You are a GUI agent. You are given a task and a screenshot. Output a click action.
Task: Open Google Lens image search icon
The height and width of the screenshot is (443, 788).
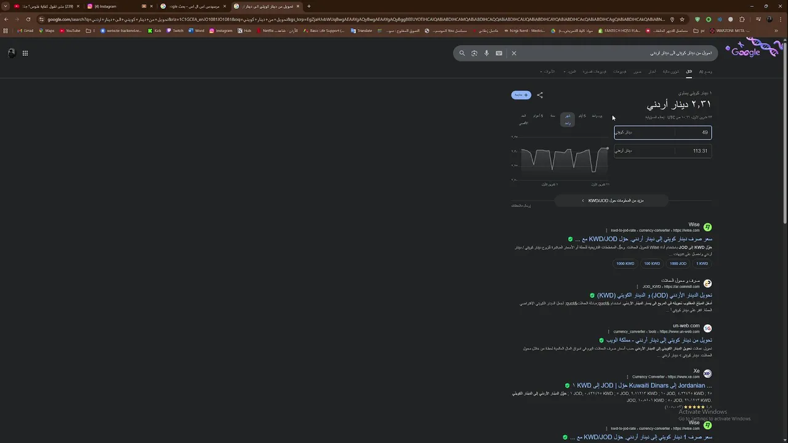click(x=474, y=53)
